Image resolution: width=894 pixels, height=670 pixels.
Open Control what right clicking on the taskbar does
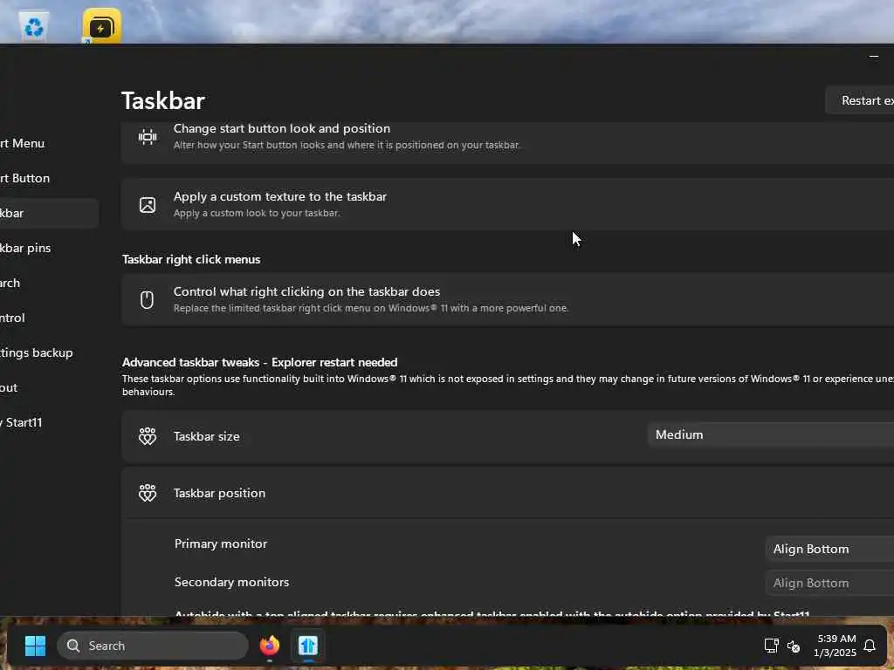(507, 300)
